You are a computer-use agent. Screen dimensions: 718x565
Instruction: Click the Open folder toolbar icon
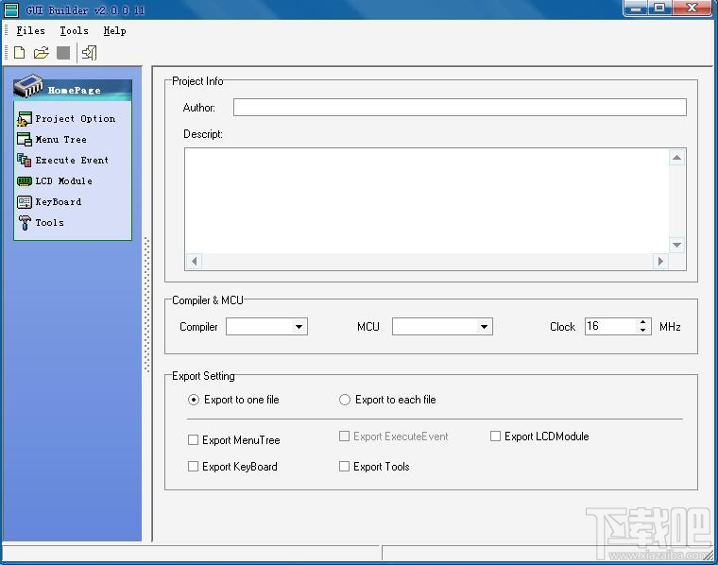click(x=42, y=53)
